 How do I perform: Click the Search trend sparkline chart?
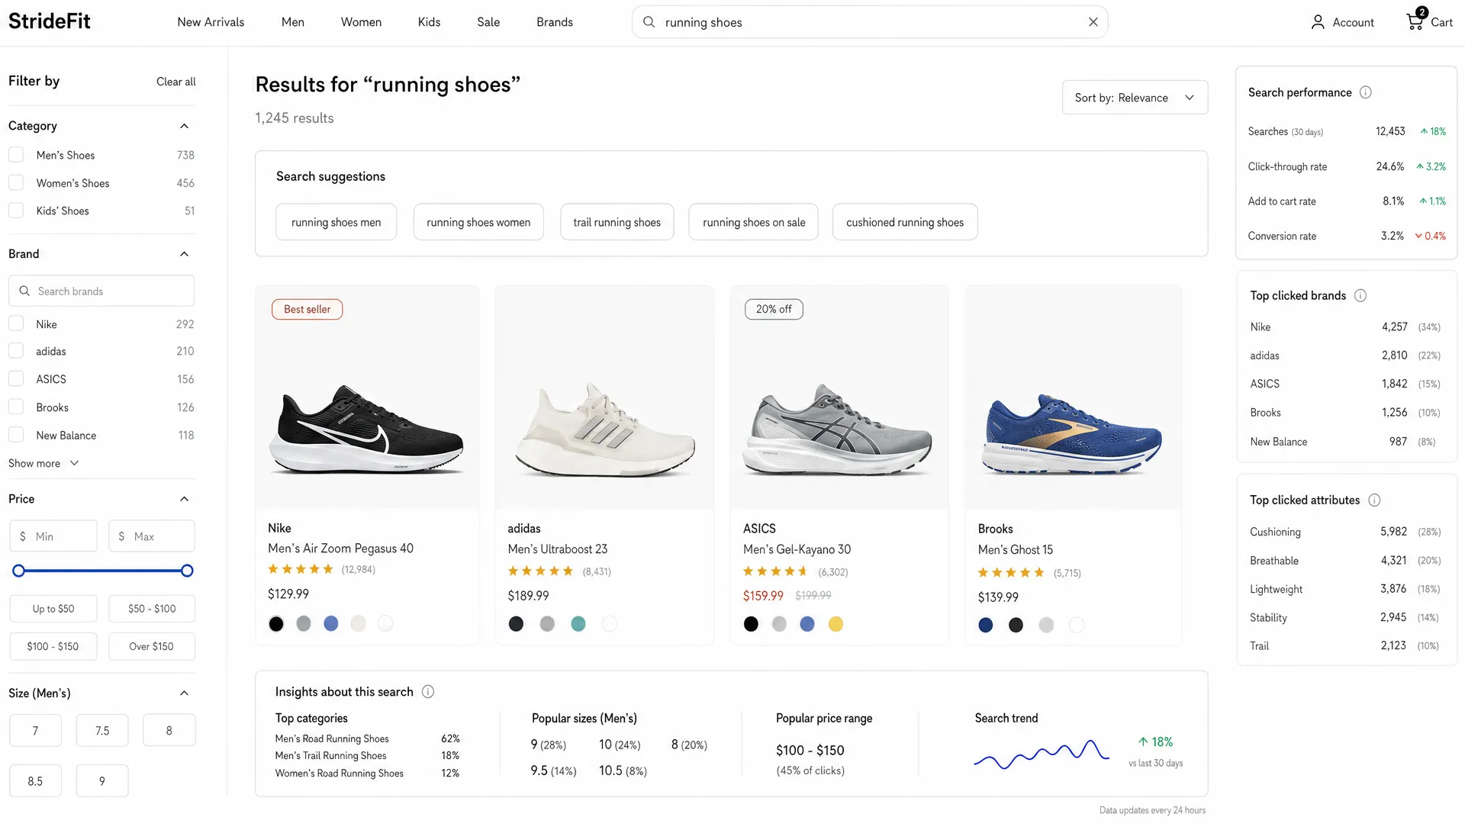pos(1042,754)
